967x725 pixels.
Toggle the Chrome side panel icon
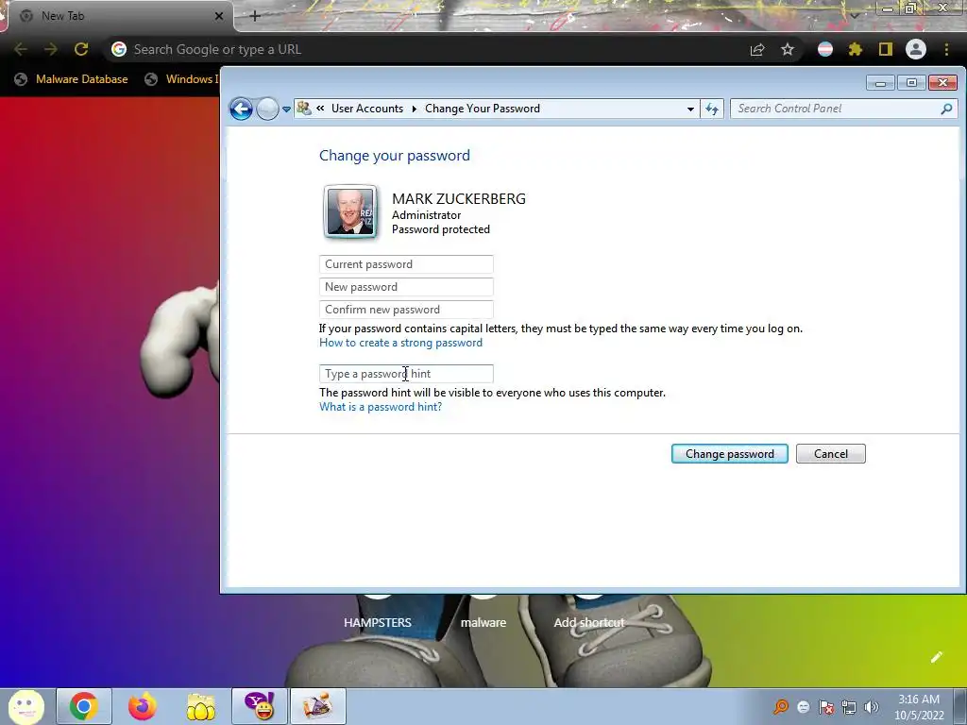886,49
